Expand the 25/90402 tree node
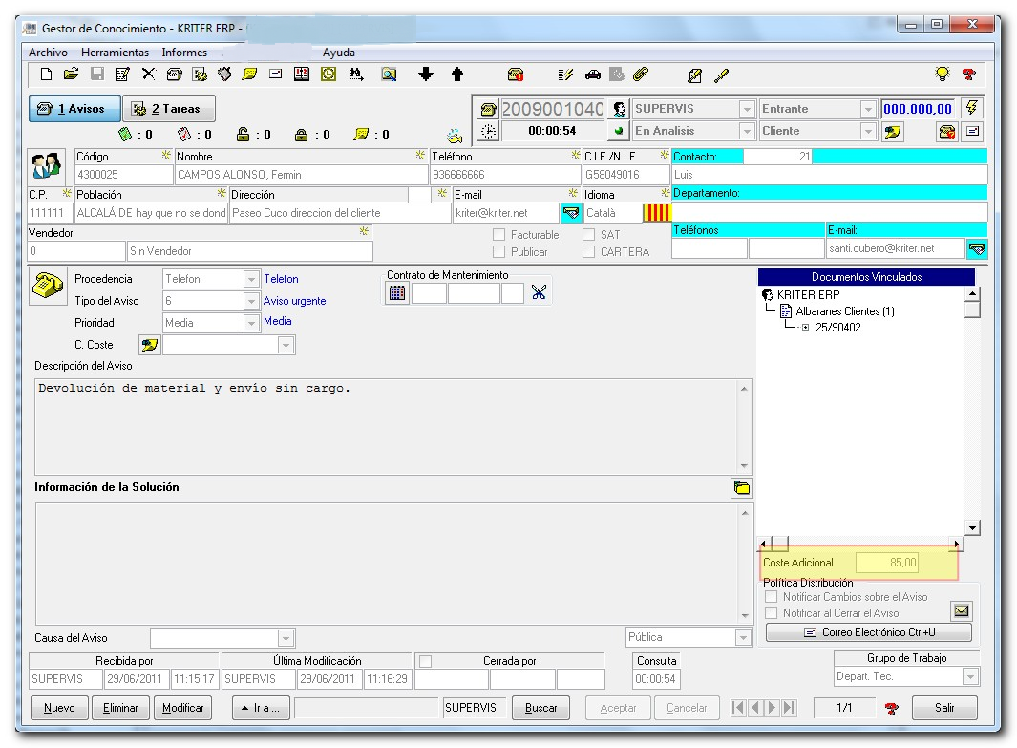Image resolution: width=1017 pixels, height=748 pixels. click(x=805, y=328)
